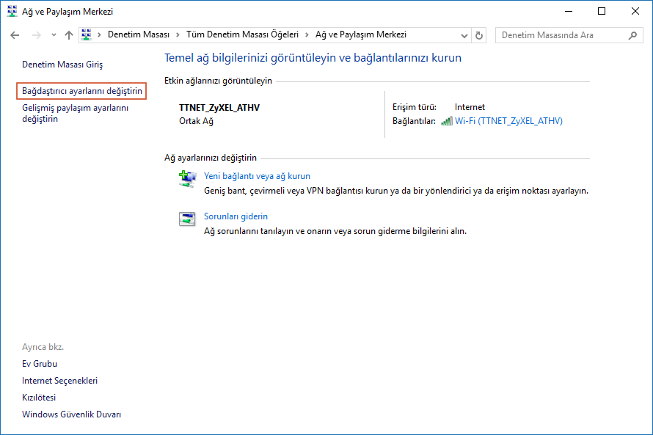Open the 'Wi-Fi (TTNET_ZyXEL_ATHV)' connection link
653x435 pixels.
508,120
